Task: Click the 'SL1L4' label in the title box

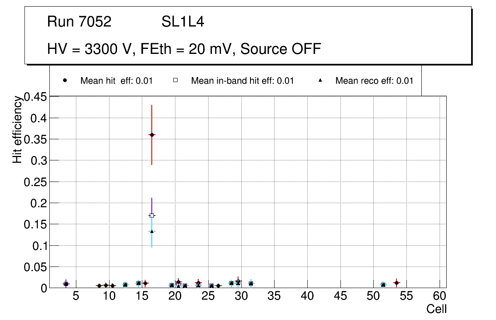Action: coord(182,22)
